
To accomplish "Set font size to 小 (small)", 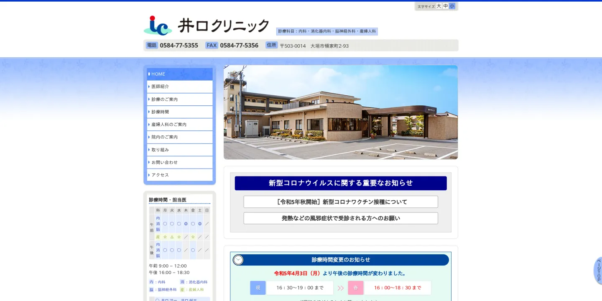I will click(452, 6).
